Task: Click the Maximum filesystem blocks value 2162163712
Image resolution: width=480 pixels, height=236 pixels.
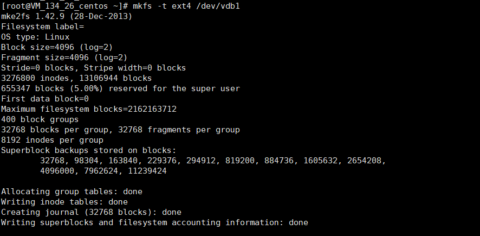Action: [152, 109]
